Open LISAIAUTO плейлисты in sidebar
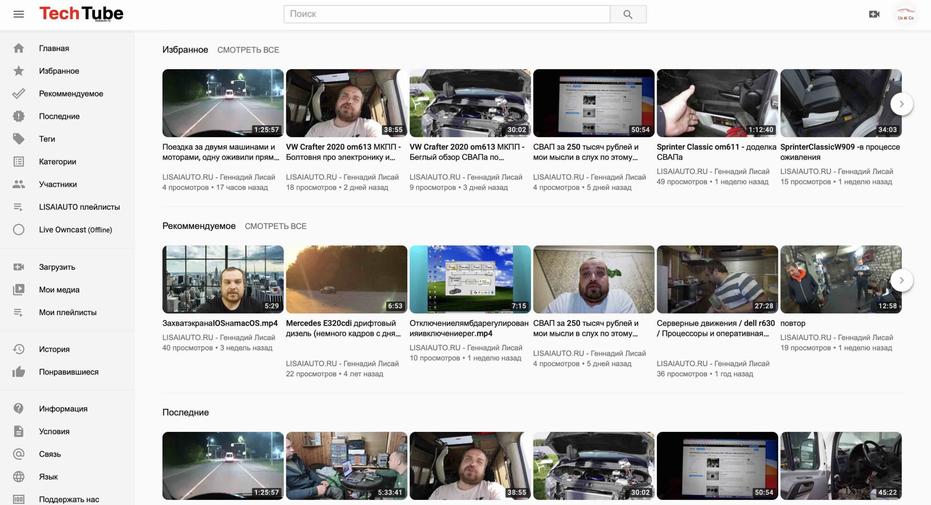 (79, 207)
